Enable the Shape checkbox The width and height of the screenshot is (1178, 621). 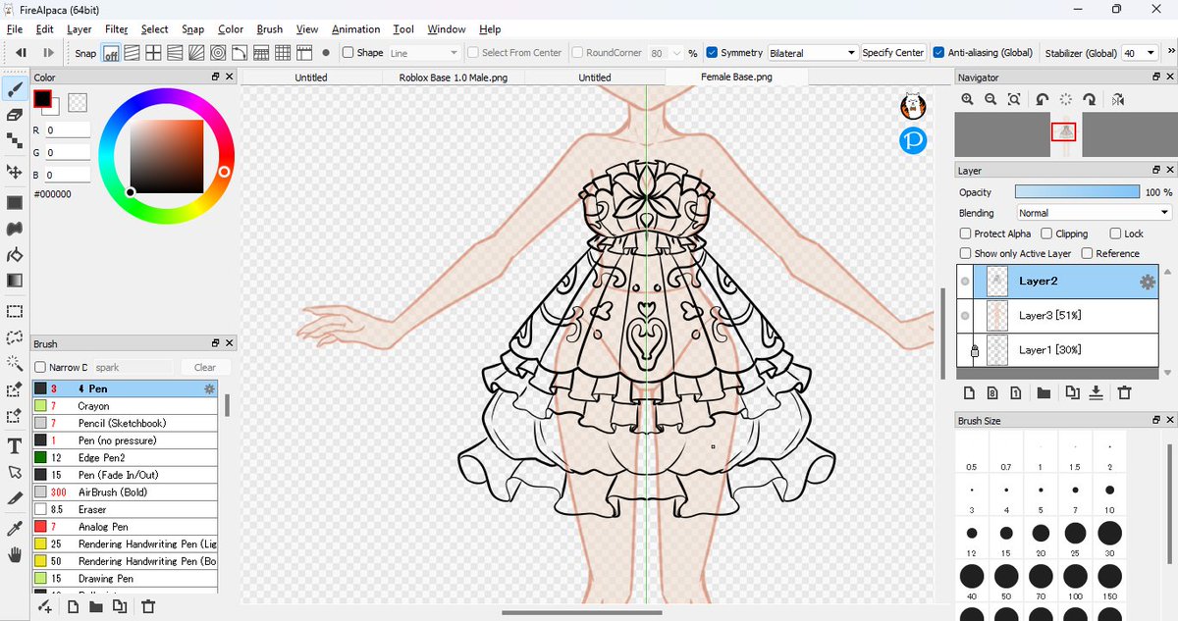pos(348,53)
